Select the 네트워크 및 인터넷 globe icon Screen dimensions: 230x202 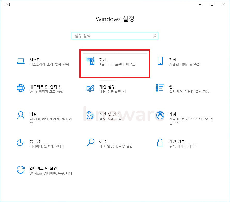(x=21, y=88)
